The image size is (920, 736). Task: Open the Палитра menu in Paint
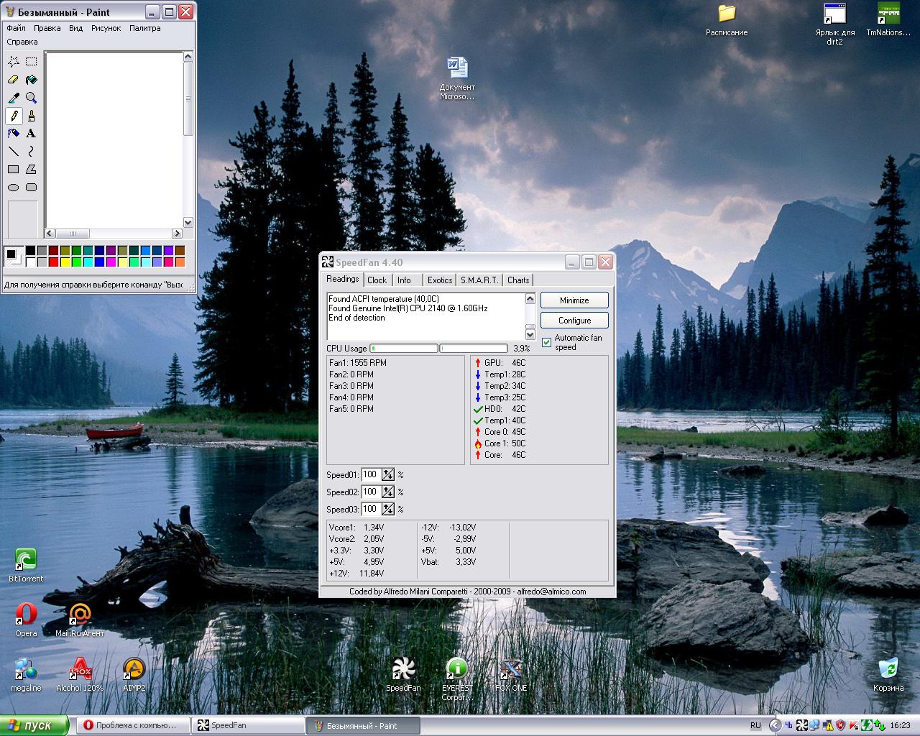coord(145,28)
